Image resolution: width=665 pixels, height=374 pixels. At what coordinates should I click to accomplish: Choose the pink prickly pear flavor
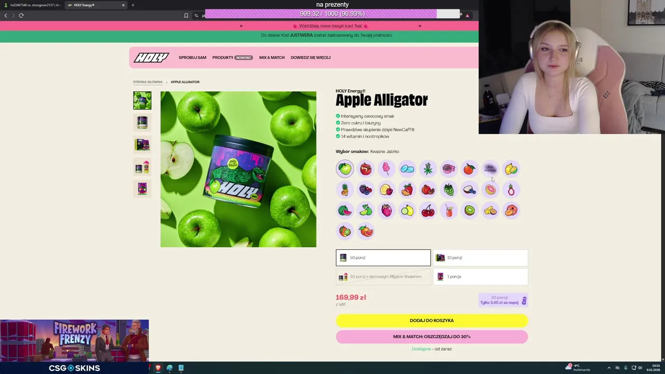pos(387,210)
